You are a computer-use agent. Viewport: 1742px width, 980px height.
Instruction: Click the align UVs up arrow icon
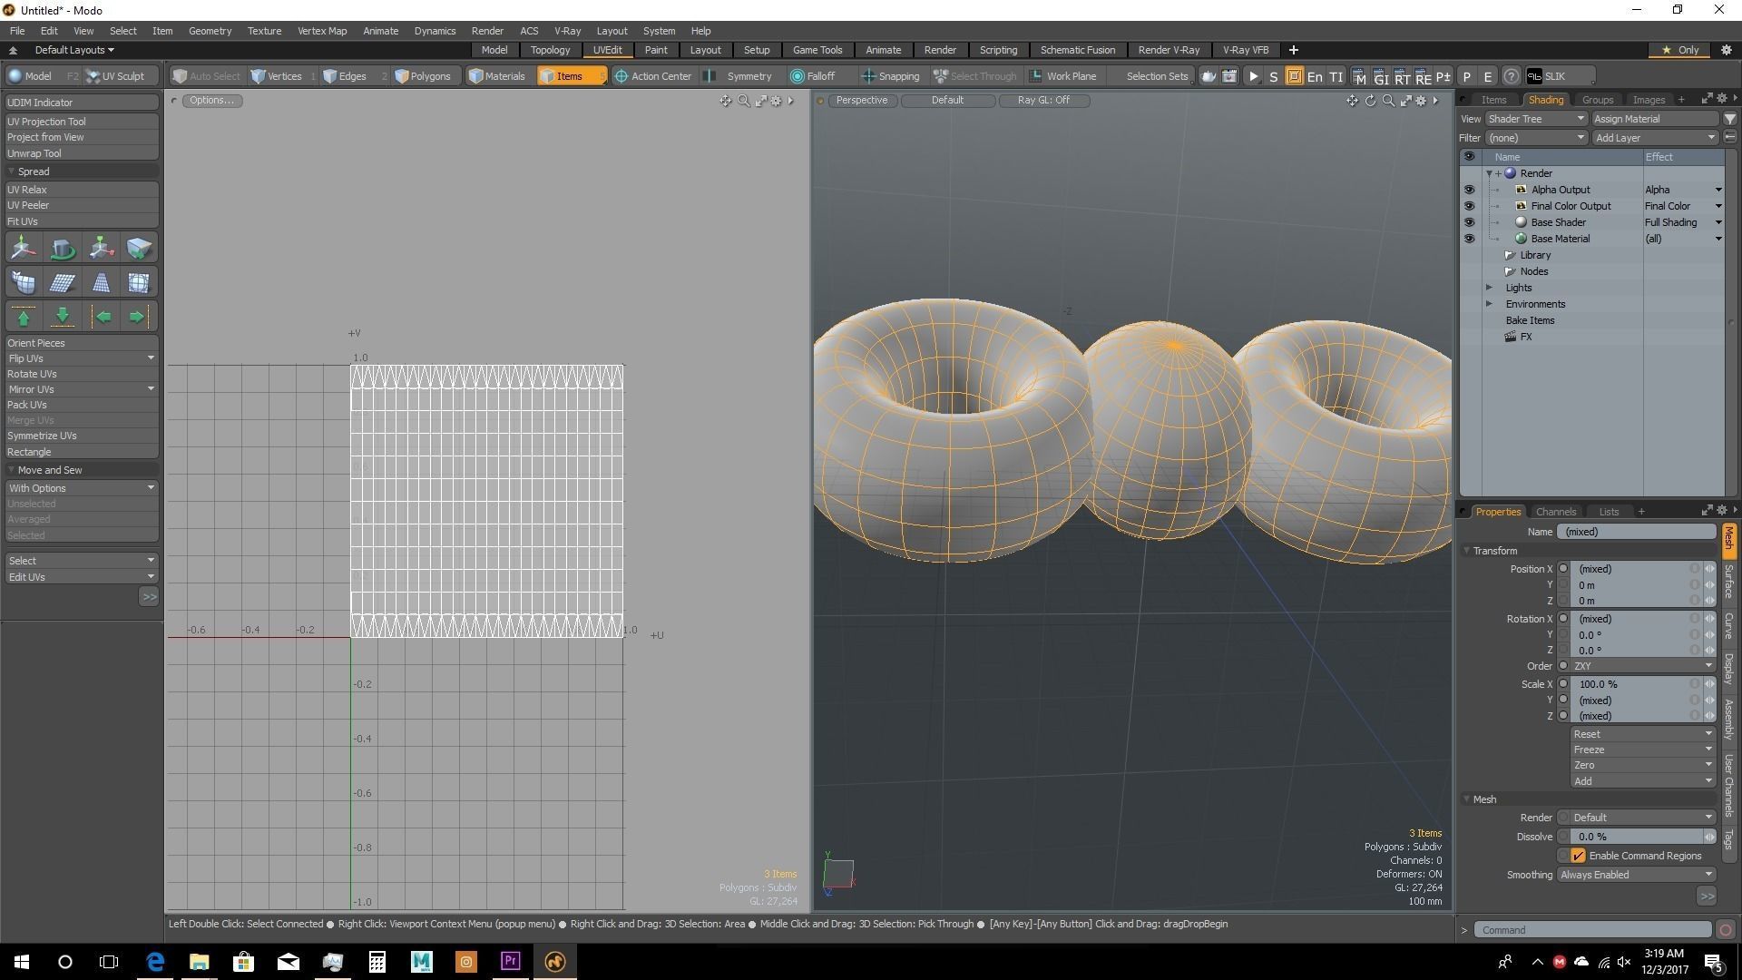coord(24,317)
